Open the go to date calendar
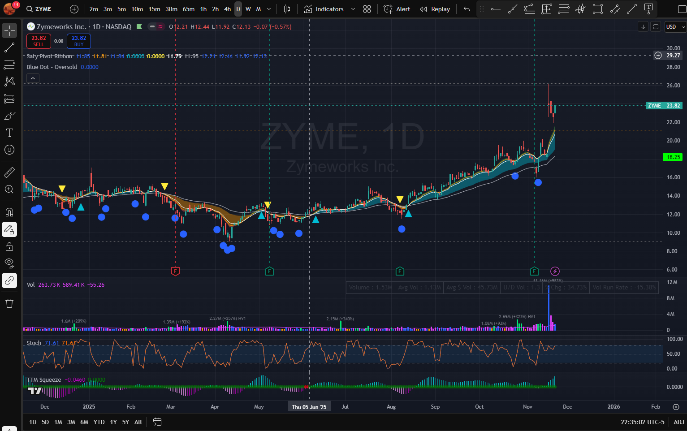This screenshot has width=687, height=431. point(157,422)
